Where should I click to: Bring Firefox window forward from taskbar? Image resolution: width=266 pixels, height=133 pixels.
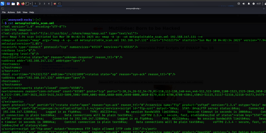[x=55, y=4]
